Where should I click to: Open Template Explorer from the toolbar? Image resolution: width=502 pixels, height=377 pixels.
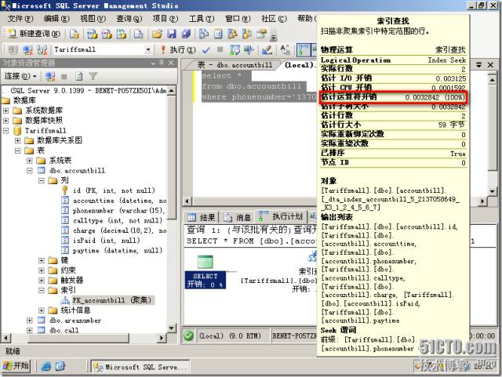[x=247, y=34]
